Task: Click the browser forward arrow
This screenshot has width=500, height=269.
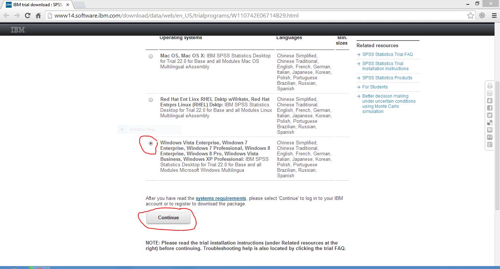Action: coord(17,16)
